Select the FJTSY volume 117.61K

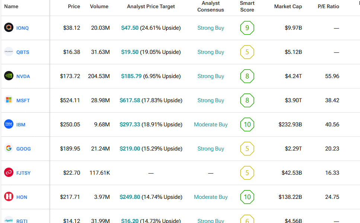pos(100,172)
